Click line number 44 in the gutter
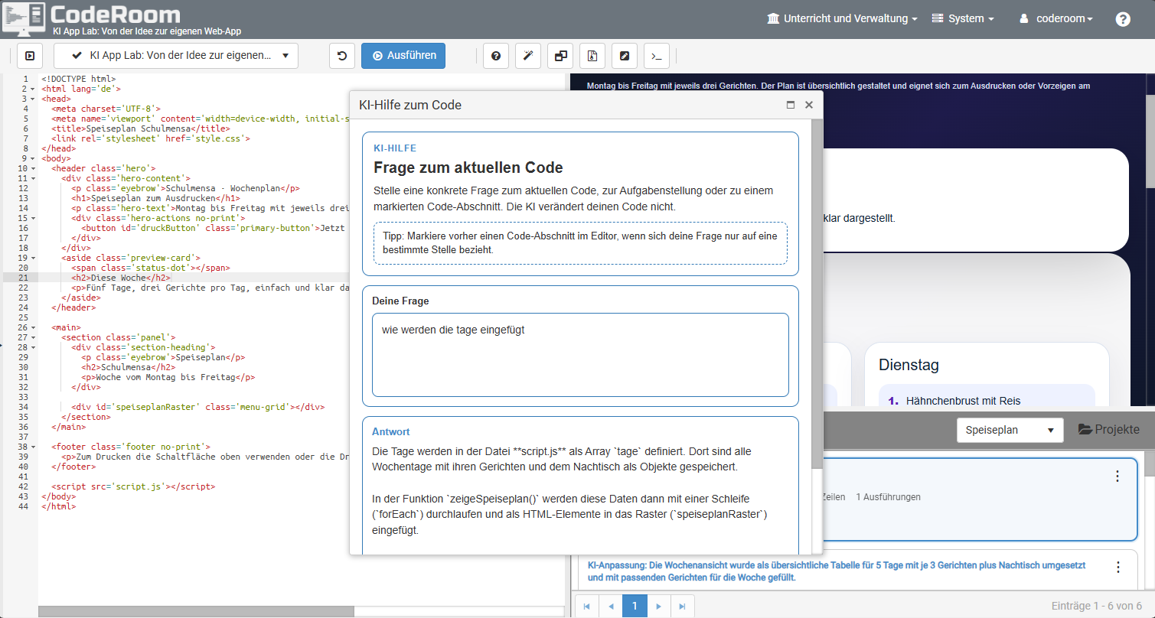Viewport: 1155px width, 618px height. point(24,506)
